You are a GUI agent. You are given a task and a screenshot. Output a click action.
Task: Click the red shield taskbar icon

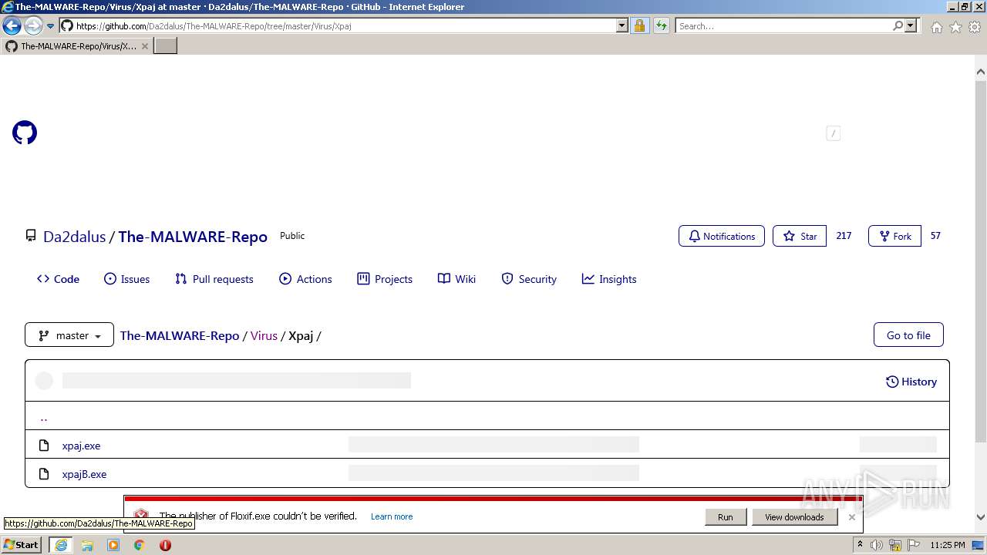point(165,545)
